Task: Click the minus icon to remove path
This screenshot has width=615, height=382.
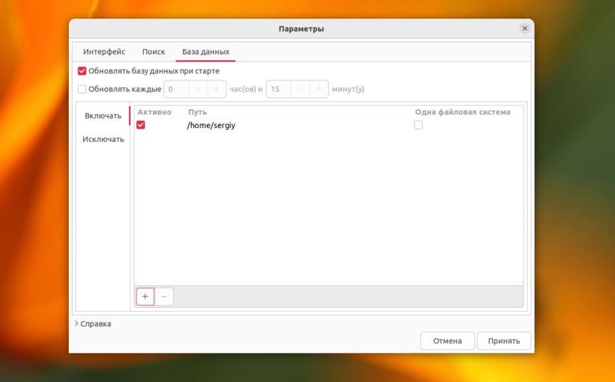Action: tap(164, 296)
